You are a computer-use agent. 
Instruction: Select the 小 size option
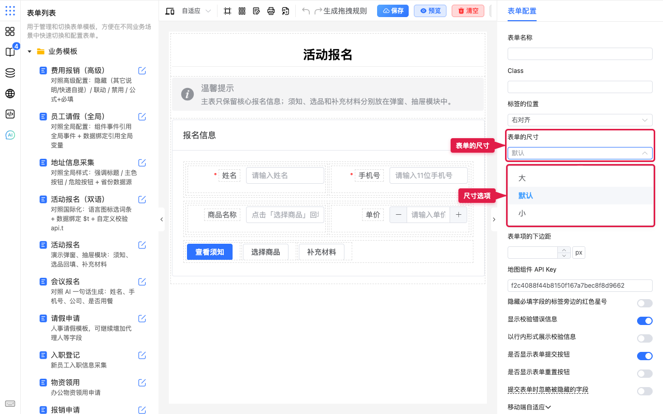(x=580, y=213)
